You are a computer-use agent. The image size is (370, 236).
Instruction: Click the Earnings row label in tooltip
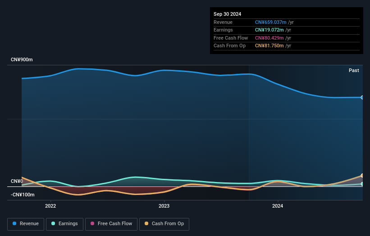[223, 30]
